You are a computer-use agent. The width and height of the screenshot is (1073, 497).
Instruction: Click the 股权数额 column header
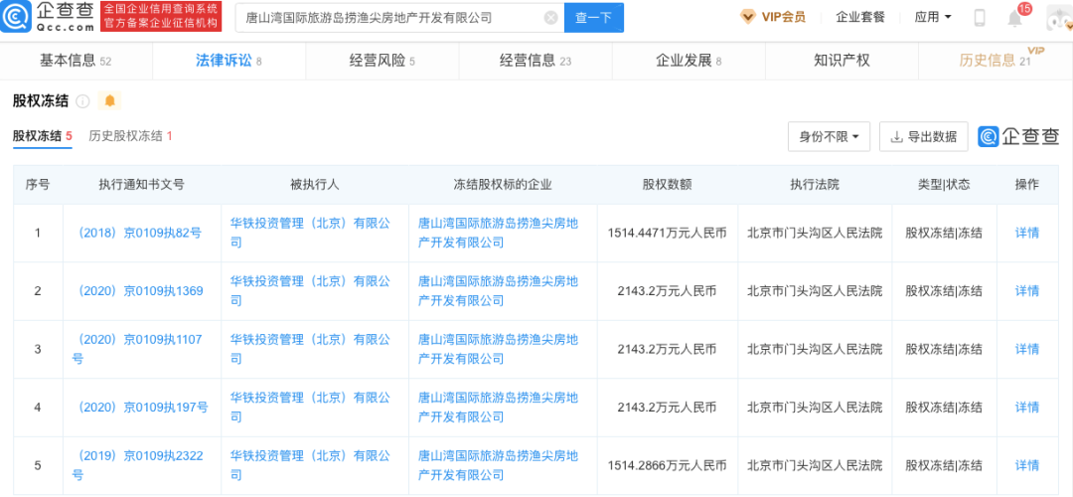tap(668, 184)
